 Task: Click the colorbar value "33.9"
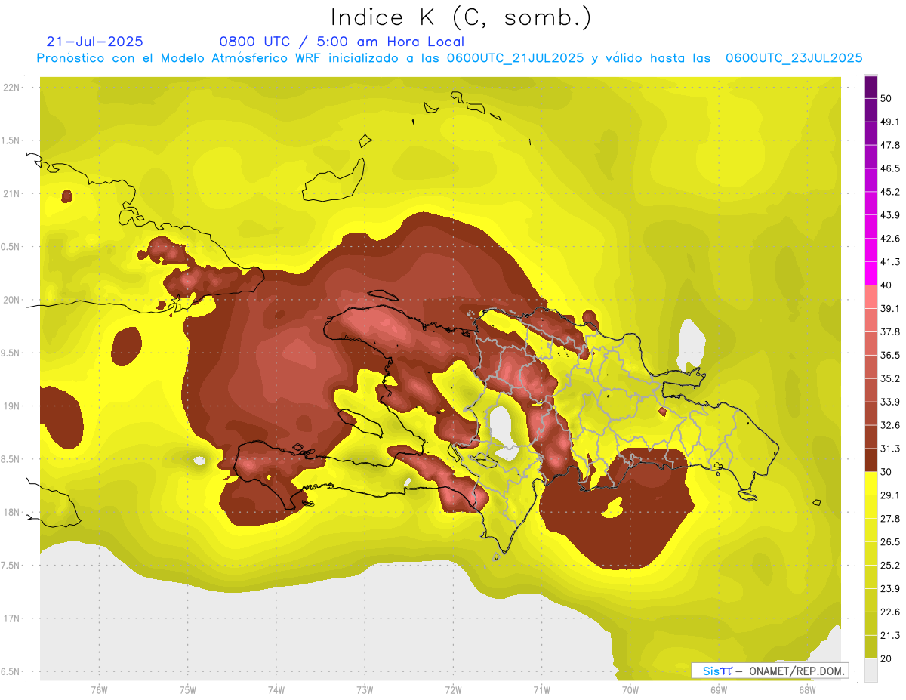point(890,402)
